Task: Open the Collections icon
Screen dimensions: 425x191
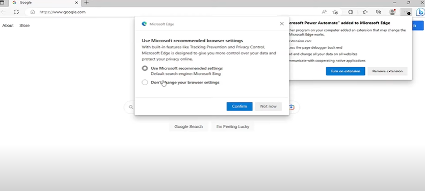Action: [x=379, y=12]
